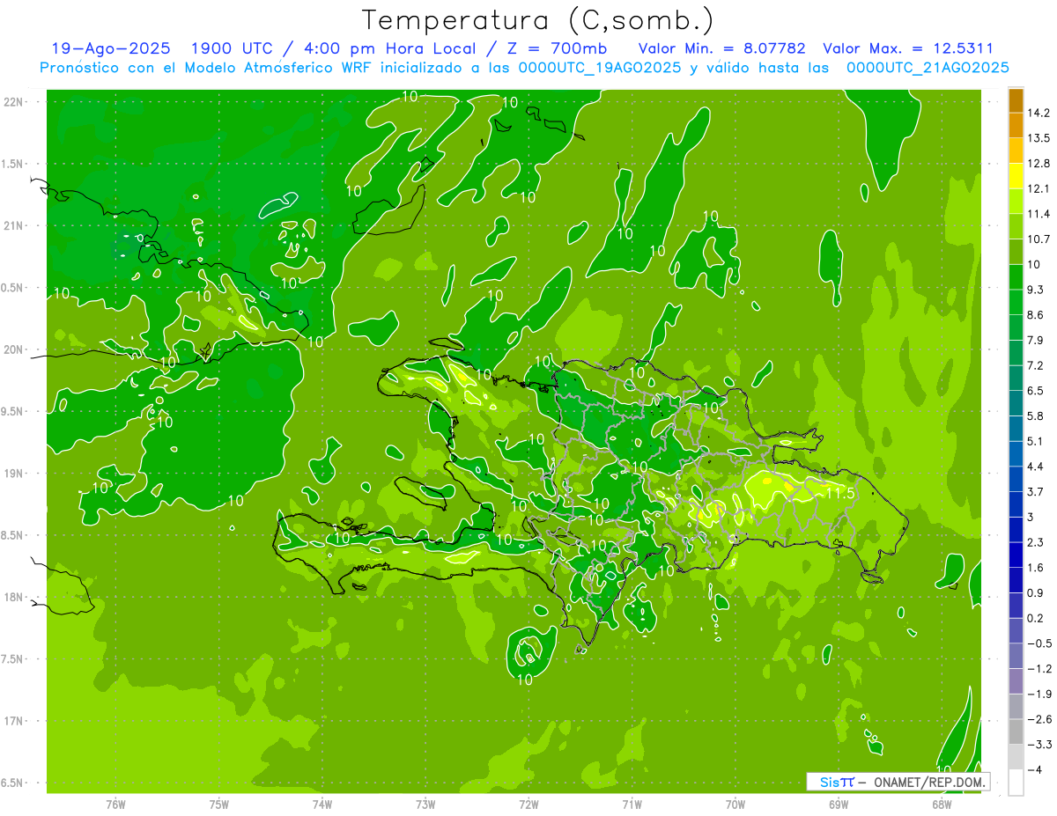
Task: Click the "18N" latitude axis label
Action: [x=12, y=597]
